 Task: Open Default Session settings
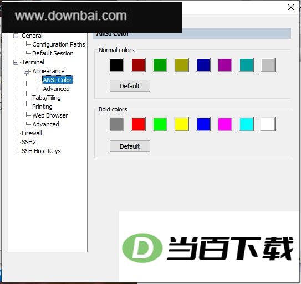(x=53, y=53)
